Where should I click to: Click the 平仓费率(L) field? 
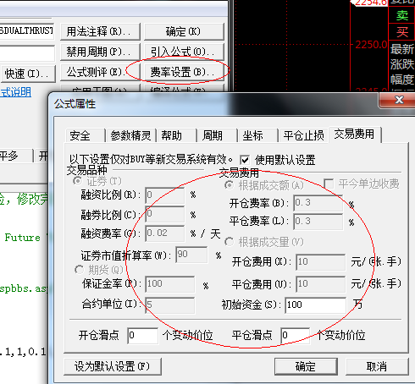point(318,222)
